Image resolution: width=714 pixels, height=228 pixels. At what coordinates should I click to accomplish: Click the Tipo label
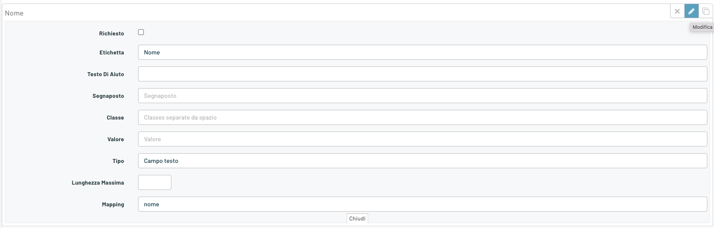coord(118,161)
